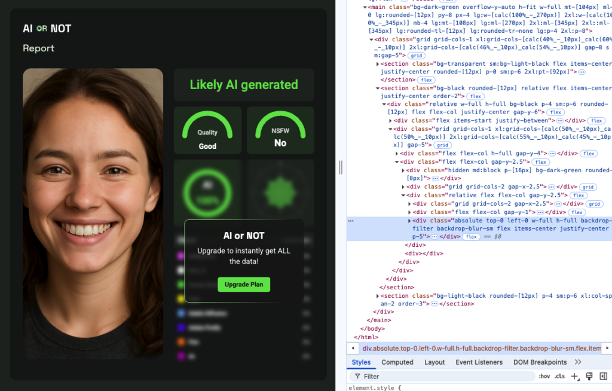The height and width of the screenshot is (391, 612).
Task: Toggle the computed styles sidebar icon
Action: (x=602, y=376)
